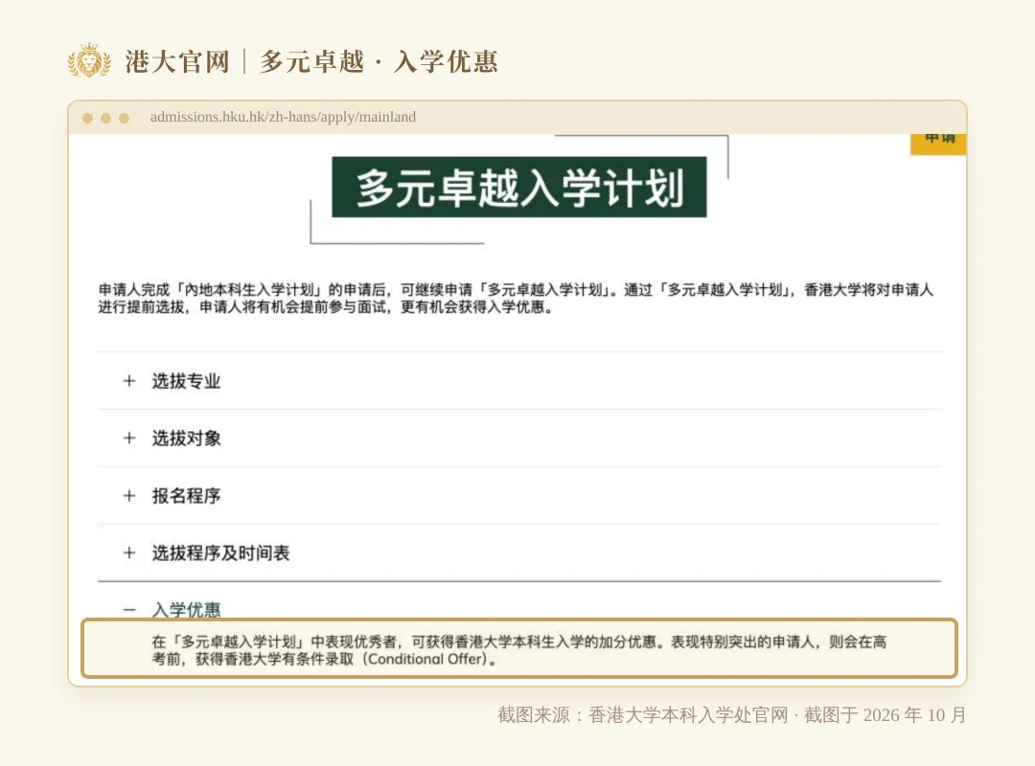Click the yellow 申请 button
The image size is (1035, 766).
(938, 144)
